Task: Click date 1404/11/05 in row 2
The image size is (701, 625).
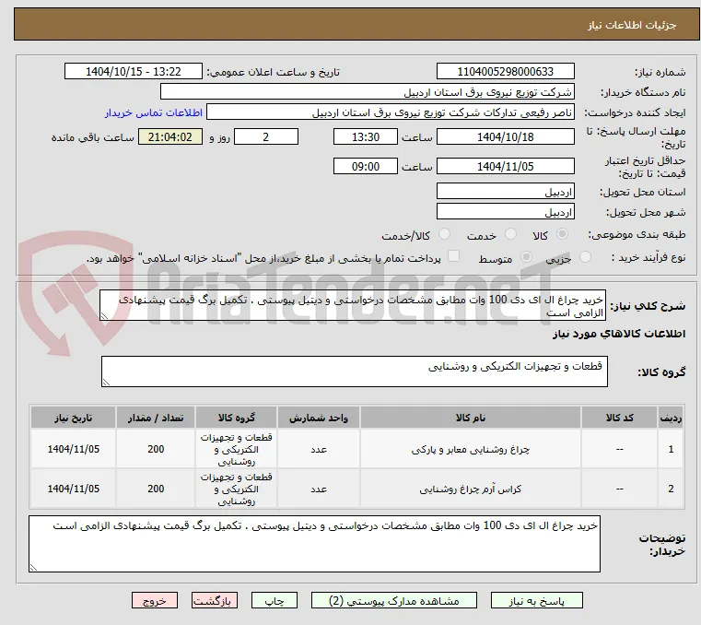Action: (74, 489)
